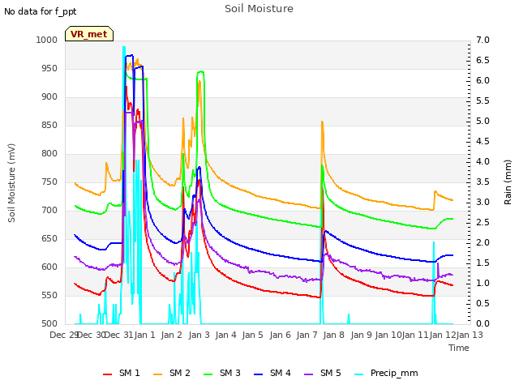Click the 2.0 rain axis tick label
The height and width of the screenshot is (389, 519).
click(x=483, y=243)
